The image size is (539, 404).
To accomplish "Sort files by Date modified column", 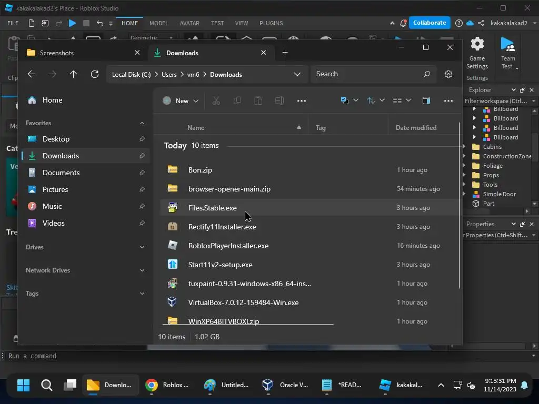I will click(x=416, y=128).
